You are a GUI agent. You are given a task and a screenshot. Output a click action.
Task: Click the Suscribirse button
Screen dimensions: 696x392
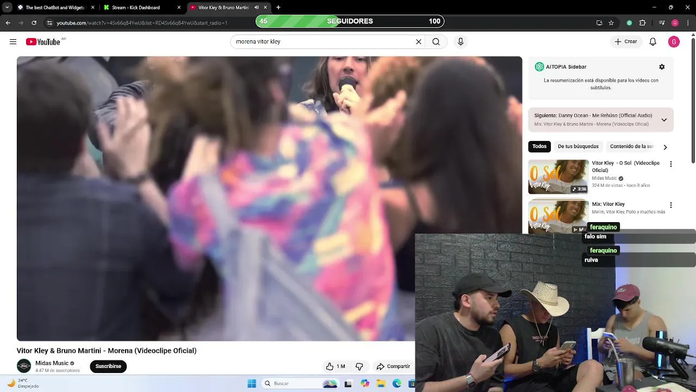[108, 366]
